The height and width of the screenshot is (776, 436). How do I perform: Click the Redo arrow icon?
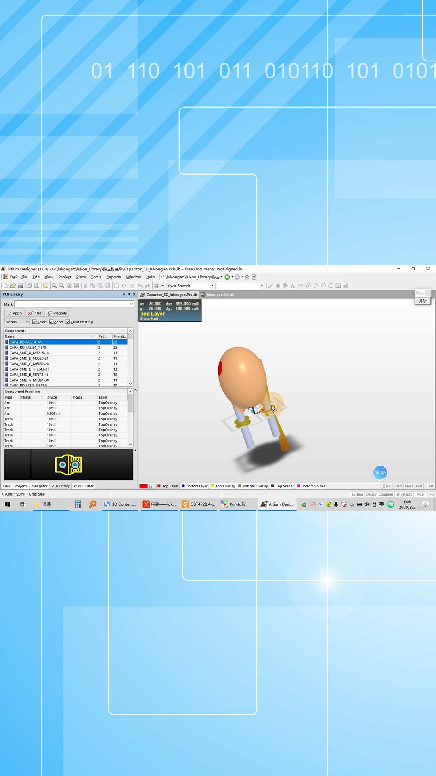coord(147,286)
